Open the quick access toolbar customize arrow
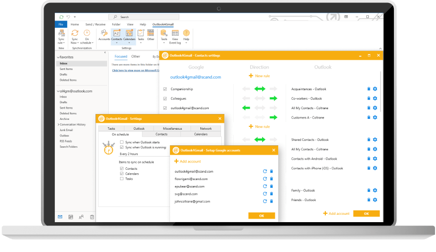436x252 pixels. tap(75, 17)
